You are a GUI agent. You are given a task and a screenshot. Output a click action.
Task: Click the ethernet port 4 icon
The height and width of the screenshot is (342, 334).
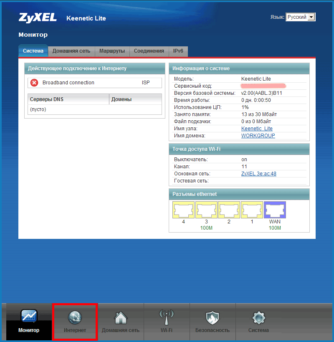pos(183,210)
